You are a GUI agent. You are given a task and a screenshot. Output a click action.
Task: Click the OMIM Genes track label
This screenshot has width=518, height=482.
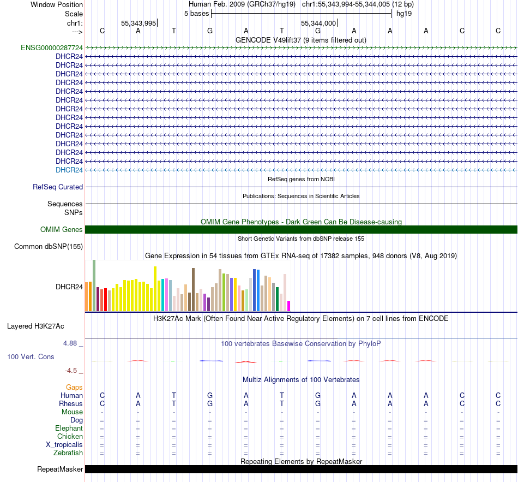pyautogui.click(x=62, y=230)
